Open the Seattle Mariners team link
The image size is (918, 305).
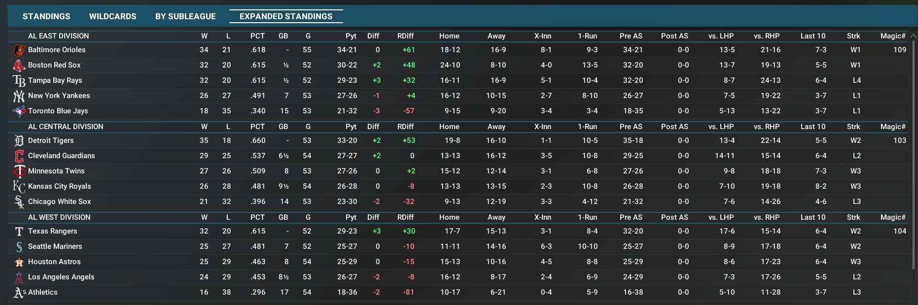[55, 246]
